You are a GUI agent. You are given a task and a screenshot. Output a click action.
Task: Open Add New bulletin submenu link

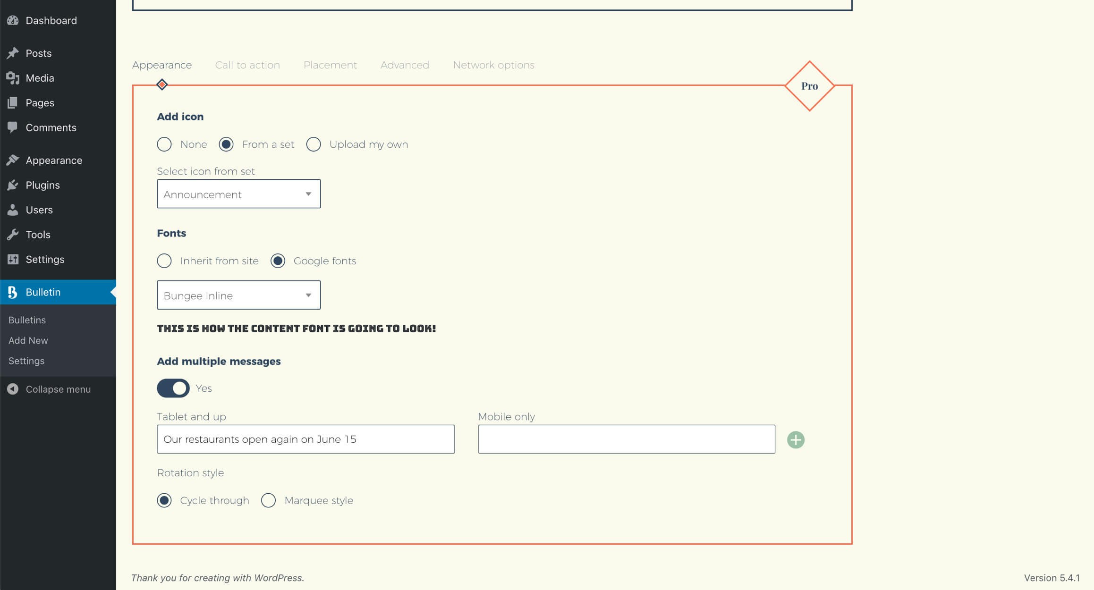(x=28, y=340)
